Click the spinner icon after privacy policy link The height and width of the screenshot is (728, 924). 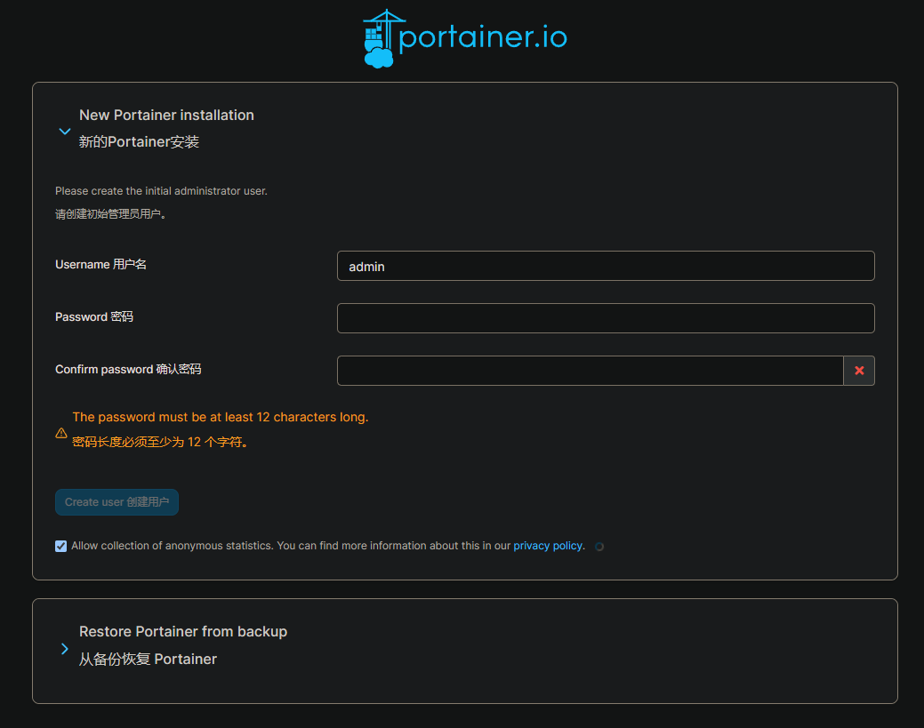tap(599, 546)
